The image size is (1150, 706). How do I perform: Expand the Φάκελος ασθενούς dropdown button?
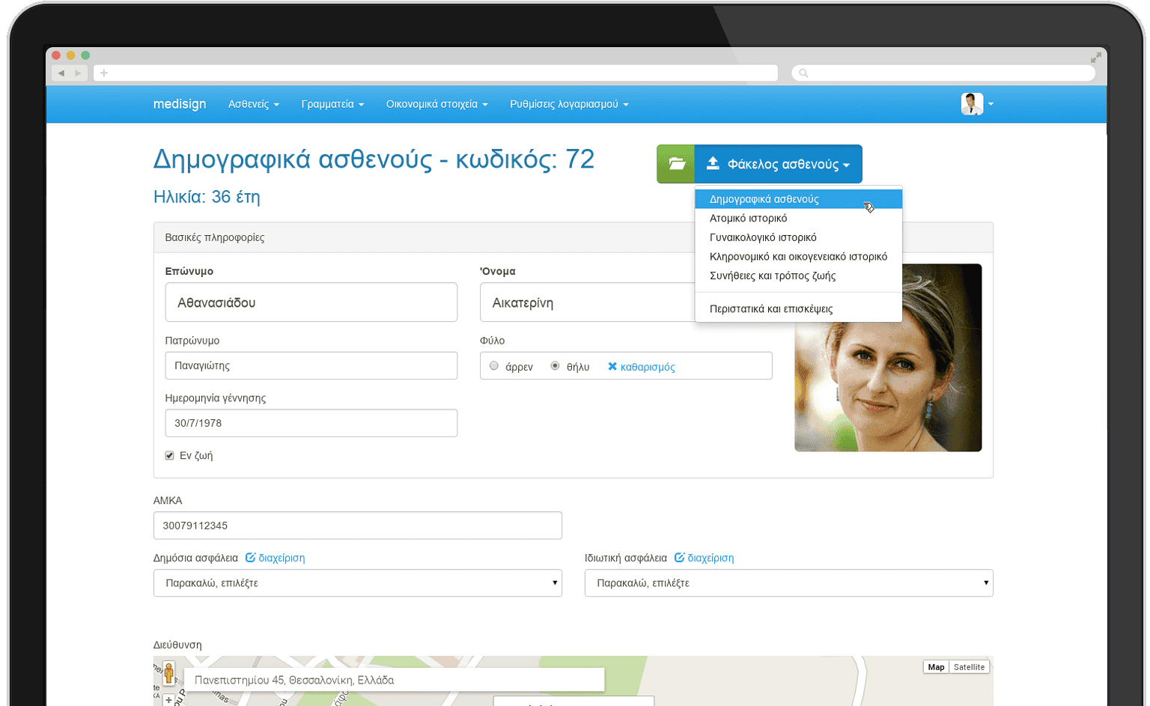[779, 164]
